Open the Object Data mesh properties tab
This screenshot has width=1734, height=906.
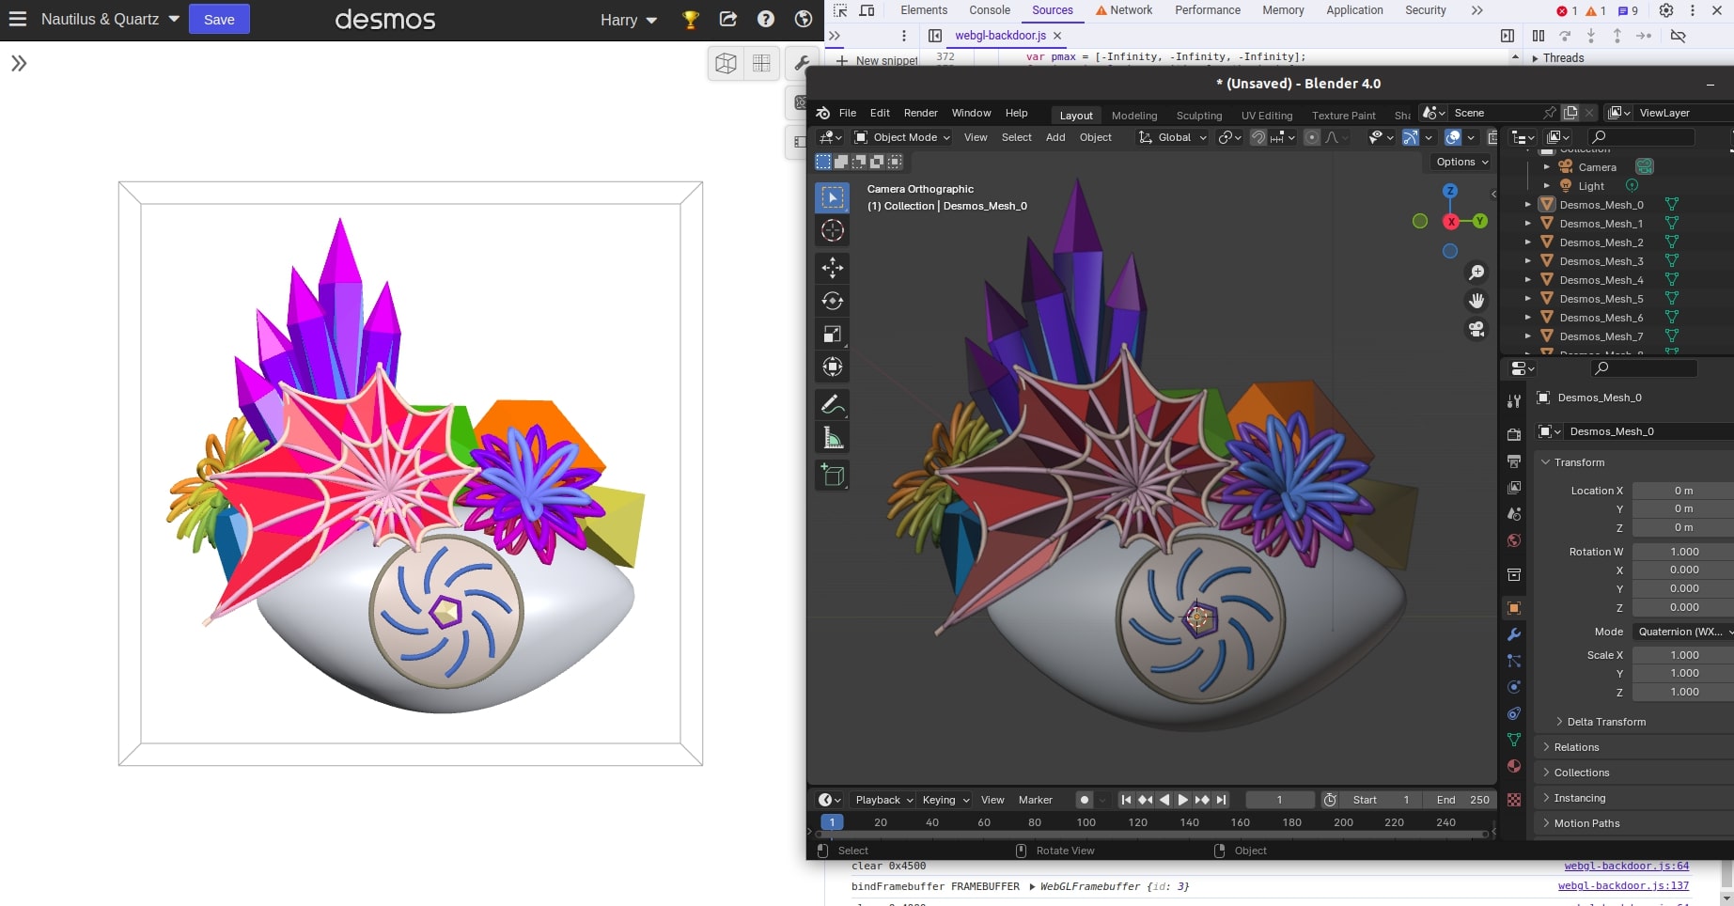[x=1514, y=740]
